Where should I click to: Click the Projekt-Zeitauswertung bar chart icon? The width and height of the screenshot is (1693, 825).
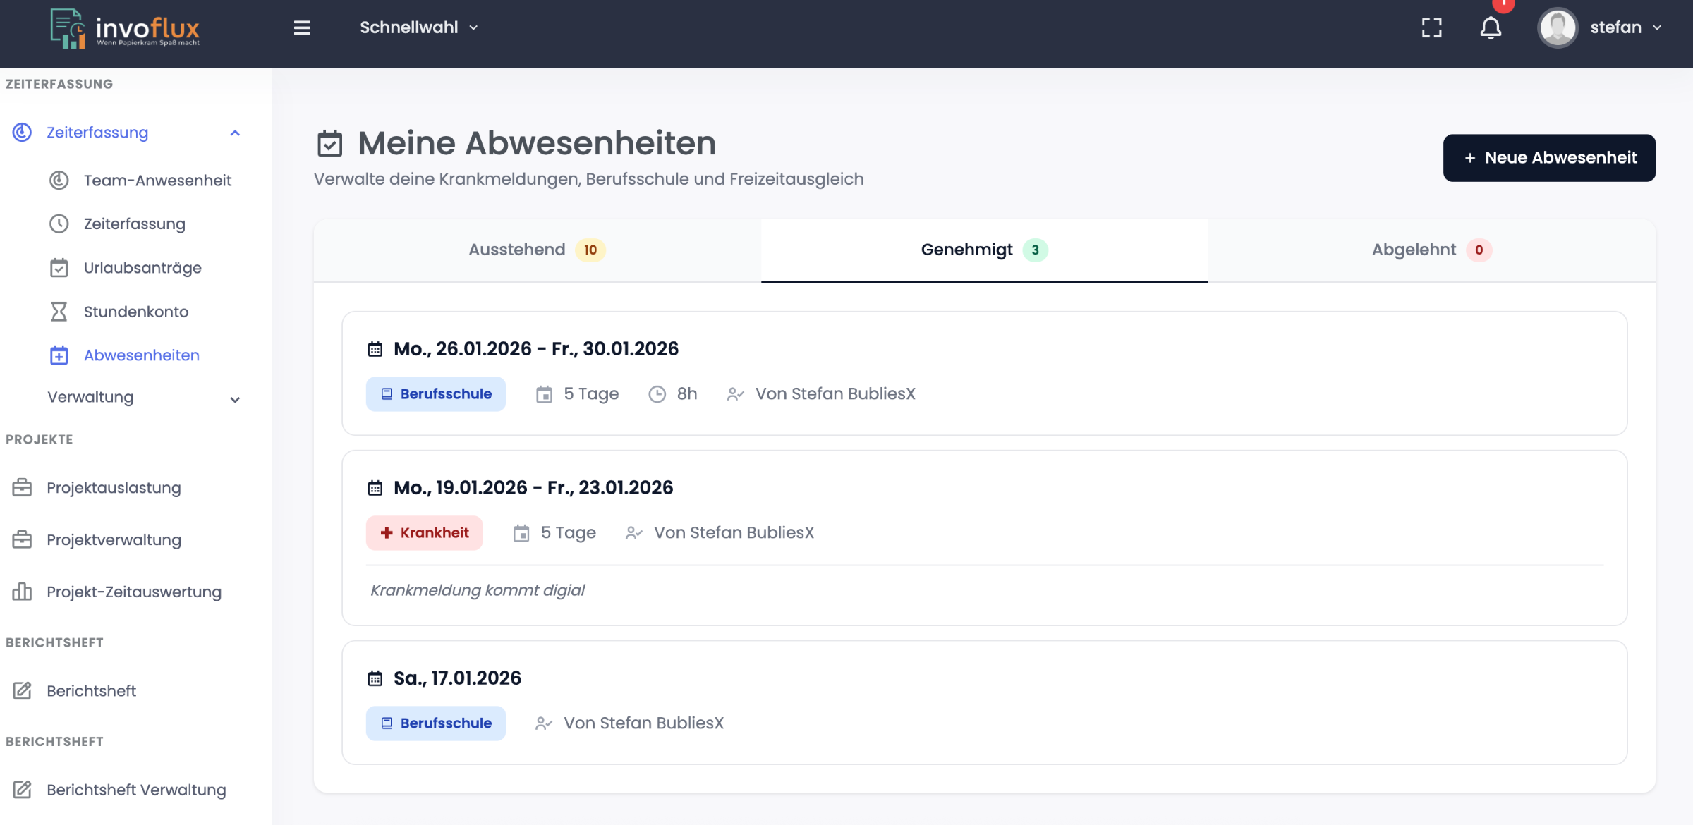point(22,592)
